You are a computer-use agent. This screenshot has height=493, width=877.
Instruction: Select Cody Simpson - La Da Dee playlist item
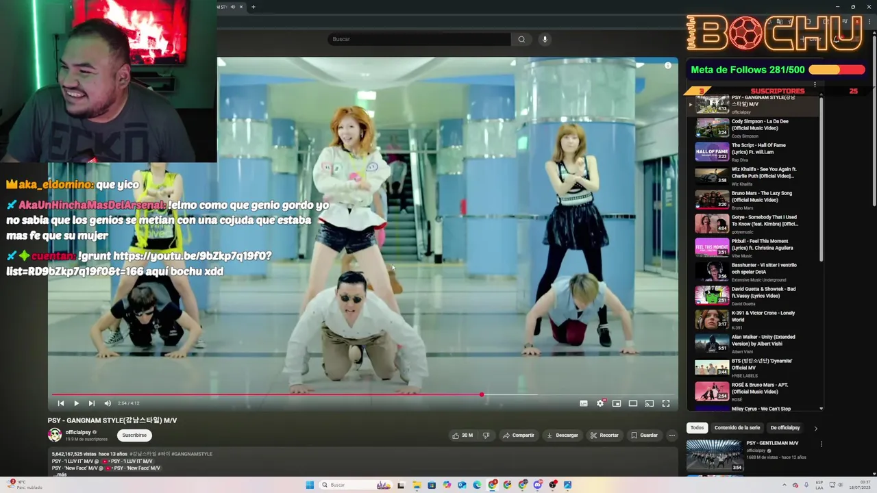click(x=752, y=127)
